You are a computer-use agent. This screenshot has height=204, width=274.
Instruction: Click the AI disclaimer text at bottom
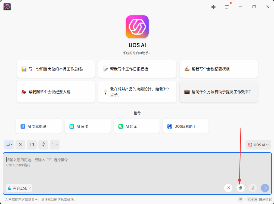[40, 199]
